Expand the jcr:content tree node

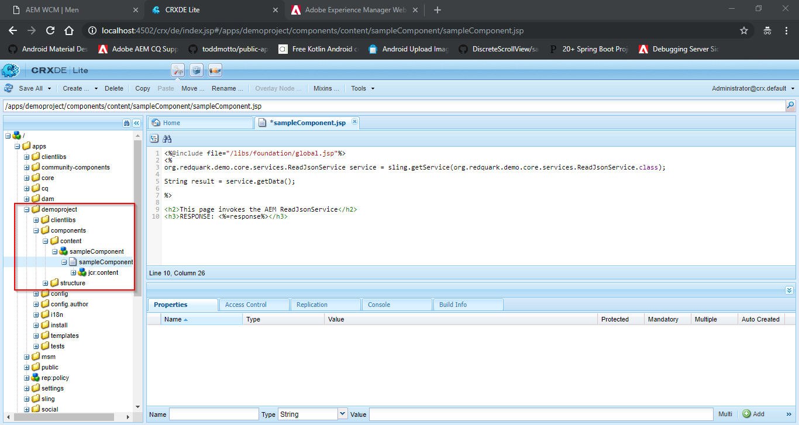coord(74,272)
